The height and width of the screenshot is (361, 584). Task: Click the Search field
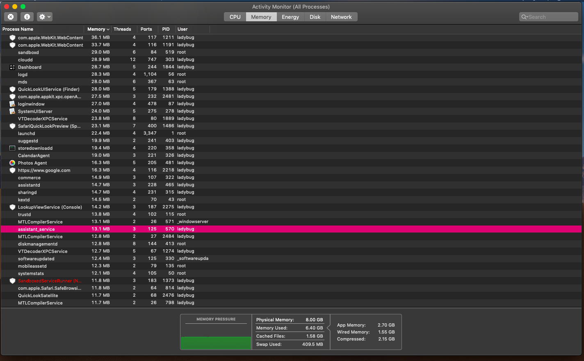(548, 17)
